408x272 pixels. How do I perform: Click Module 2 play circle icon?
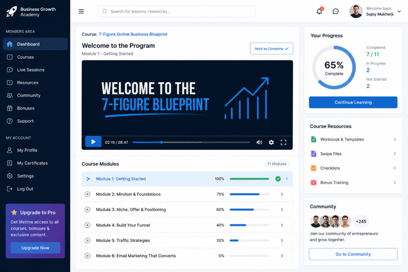coord(87,194)
